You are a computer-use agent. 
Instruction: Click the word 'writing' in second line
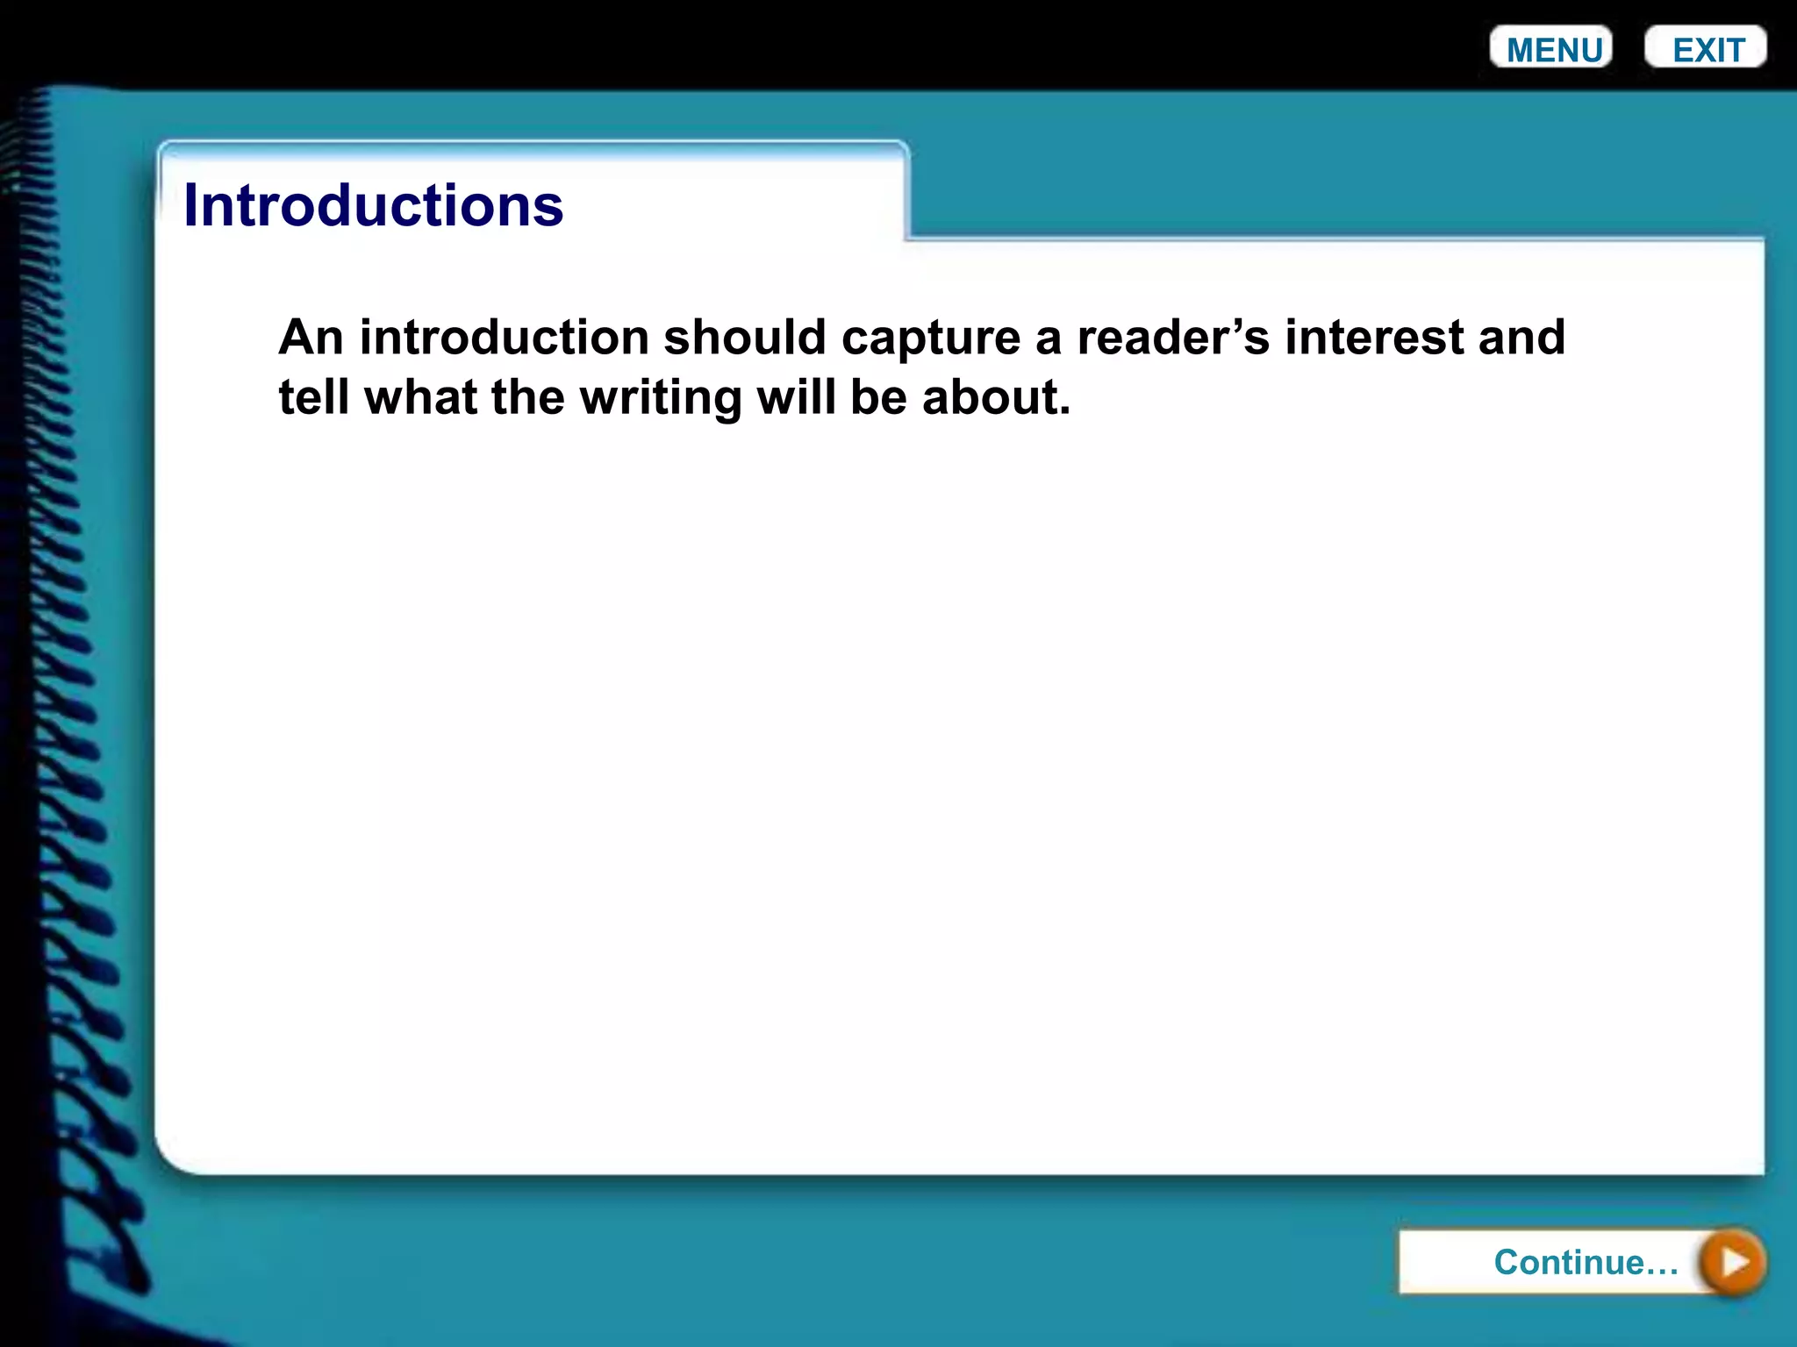(660, 397)
